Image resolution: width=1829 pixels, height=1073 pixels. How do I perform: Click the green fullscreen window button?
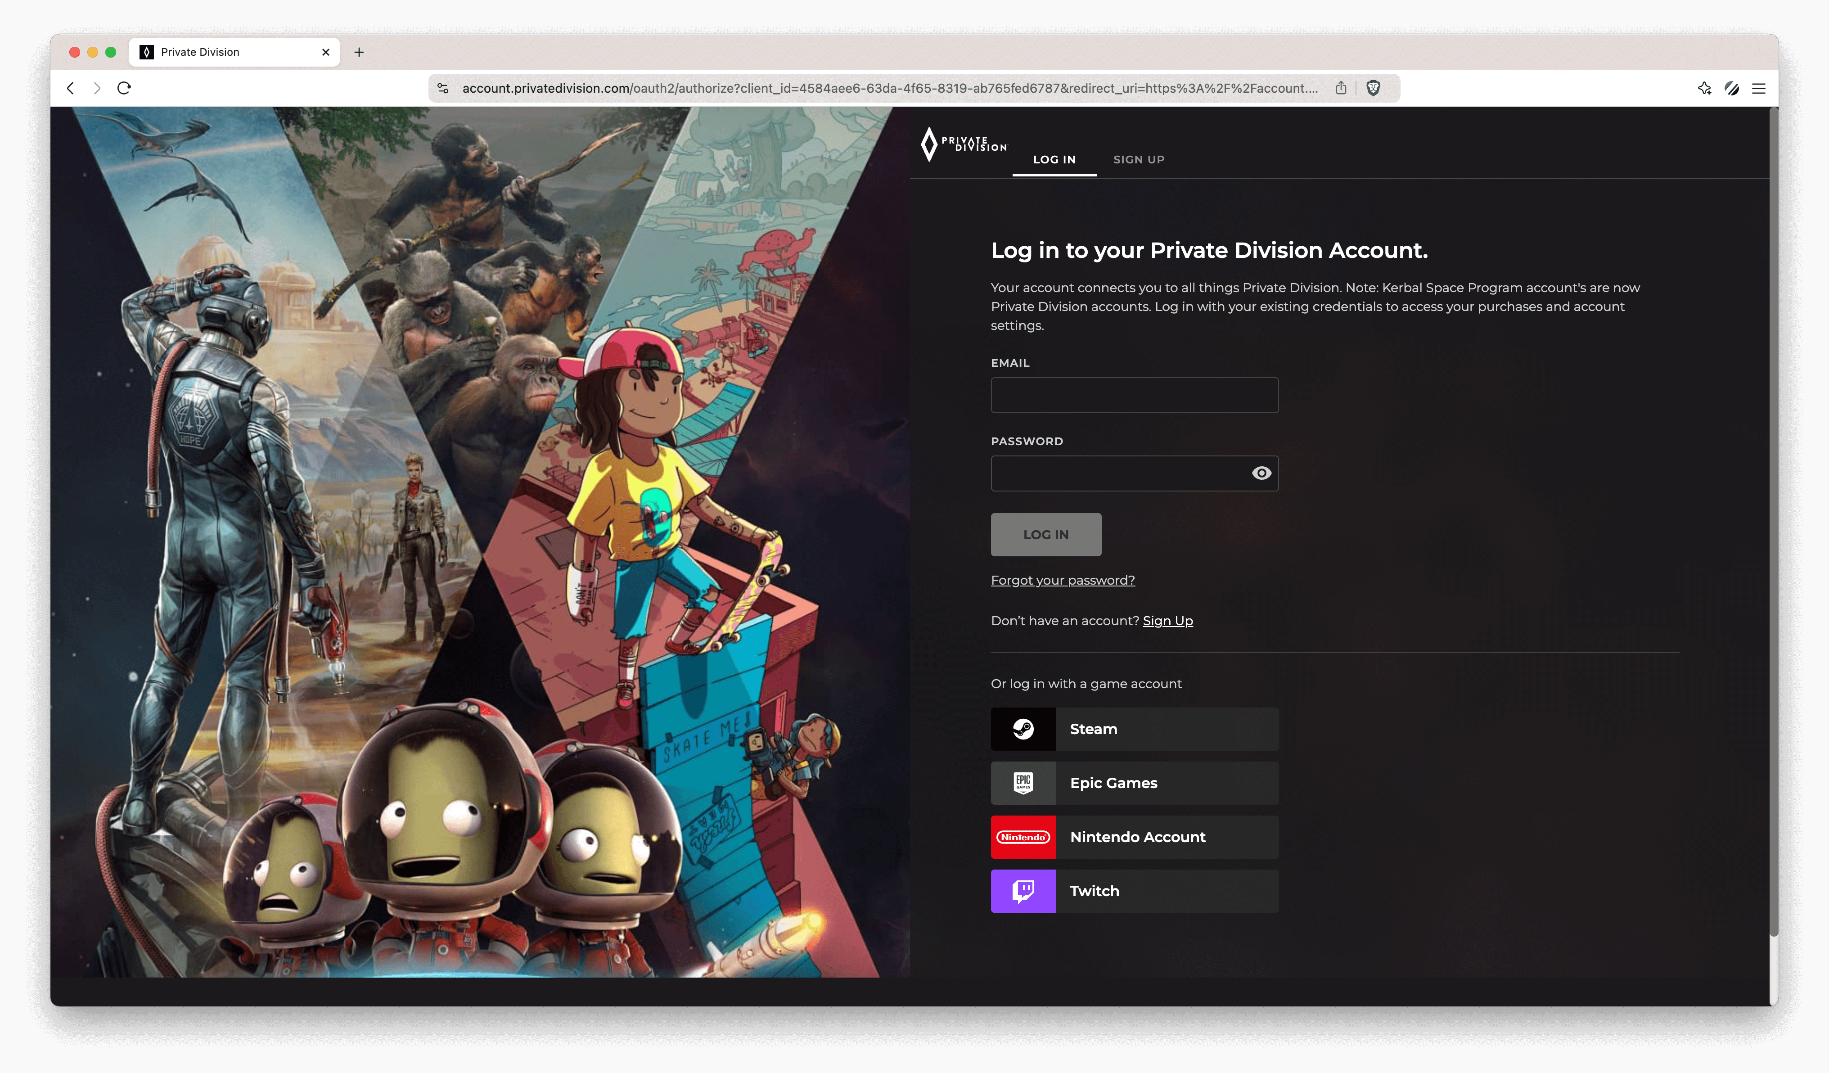(110, 52)
